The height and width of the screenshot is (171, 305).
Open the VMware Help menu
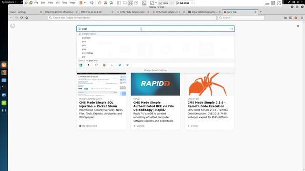tap(72, 3)
